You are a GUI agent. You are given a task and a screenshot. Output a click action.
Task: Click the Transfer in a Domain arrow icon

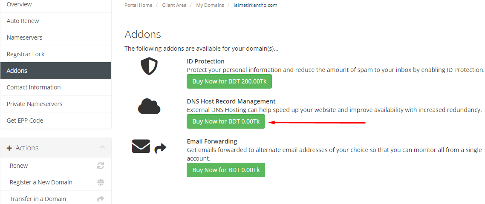pos(101,199)
